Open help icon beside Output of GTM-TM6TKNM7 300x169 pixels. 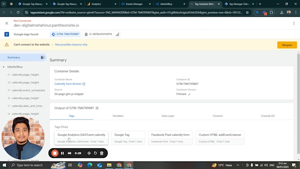[x=97, y=108]
